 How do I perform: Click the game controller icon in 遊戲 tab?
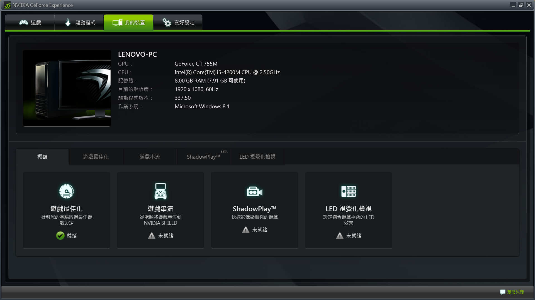[x=23, y=22]
